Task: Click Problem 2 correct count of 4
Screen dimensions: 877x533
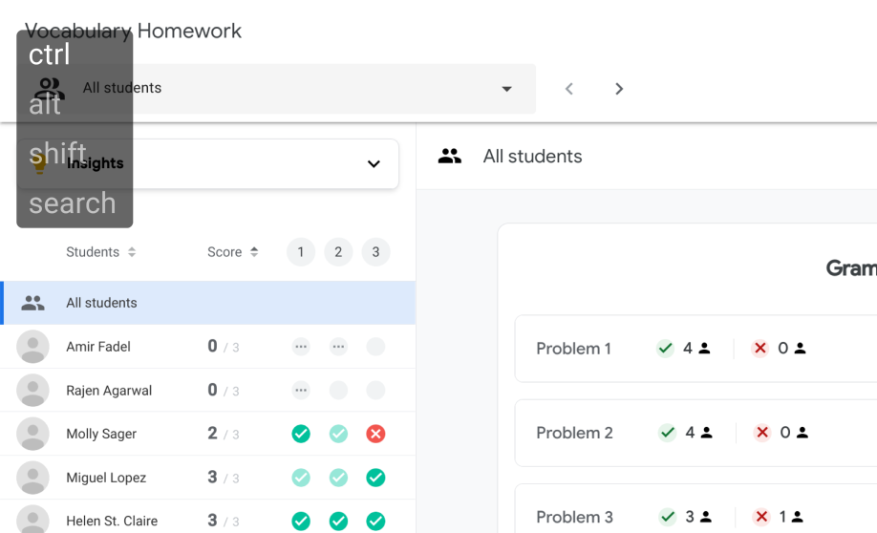Action: [x=685, y=433]
